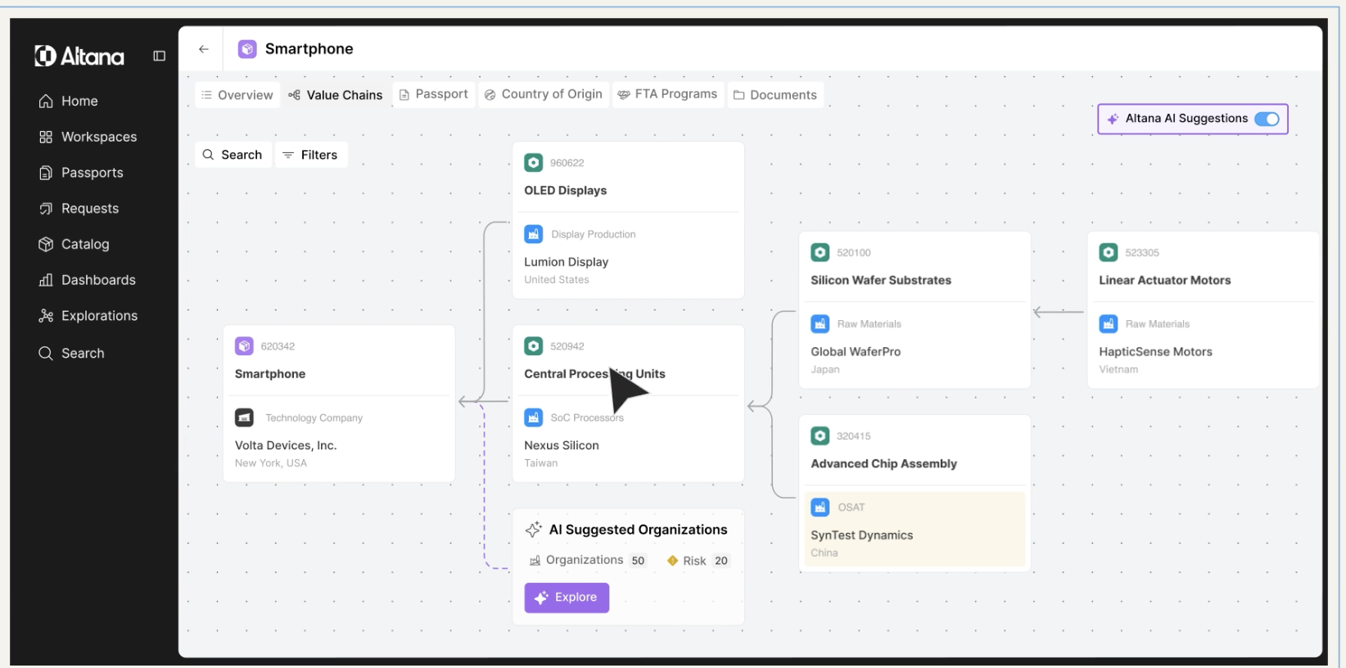This screenshot has height=668, width=1346.
Task: Open the Filters dropdown
Action: (x=311, y=155)
